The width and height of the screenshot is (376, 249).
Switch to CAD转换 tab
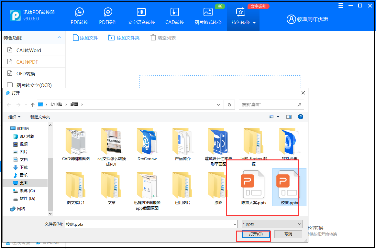[175, 16]
